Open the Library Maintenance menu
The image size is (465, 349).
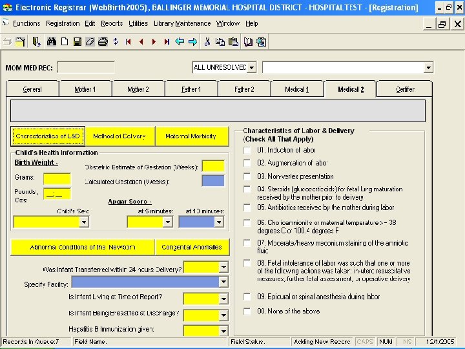point(182,23)
